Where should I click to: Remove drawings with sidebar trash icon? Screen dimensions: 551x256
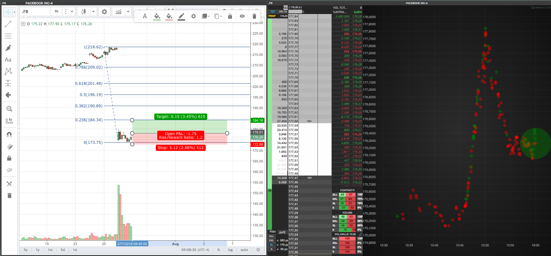(x=9, y=196)
